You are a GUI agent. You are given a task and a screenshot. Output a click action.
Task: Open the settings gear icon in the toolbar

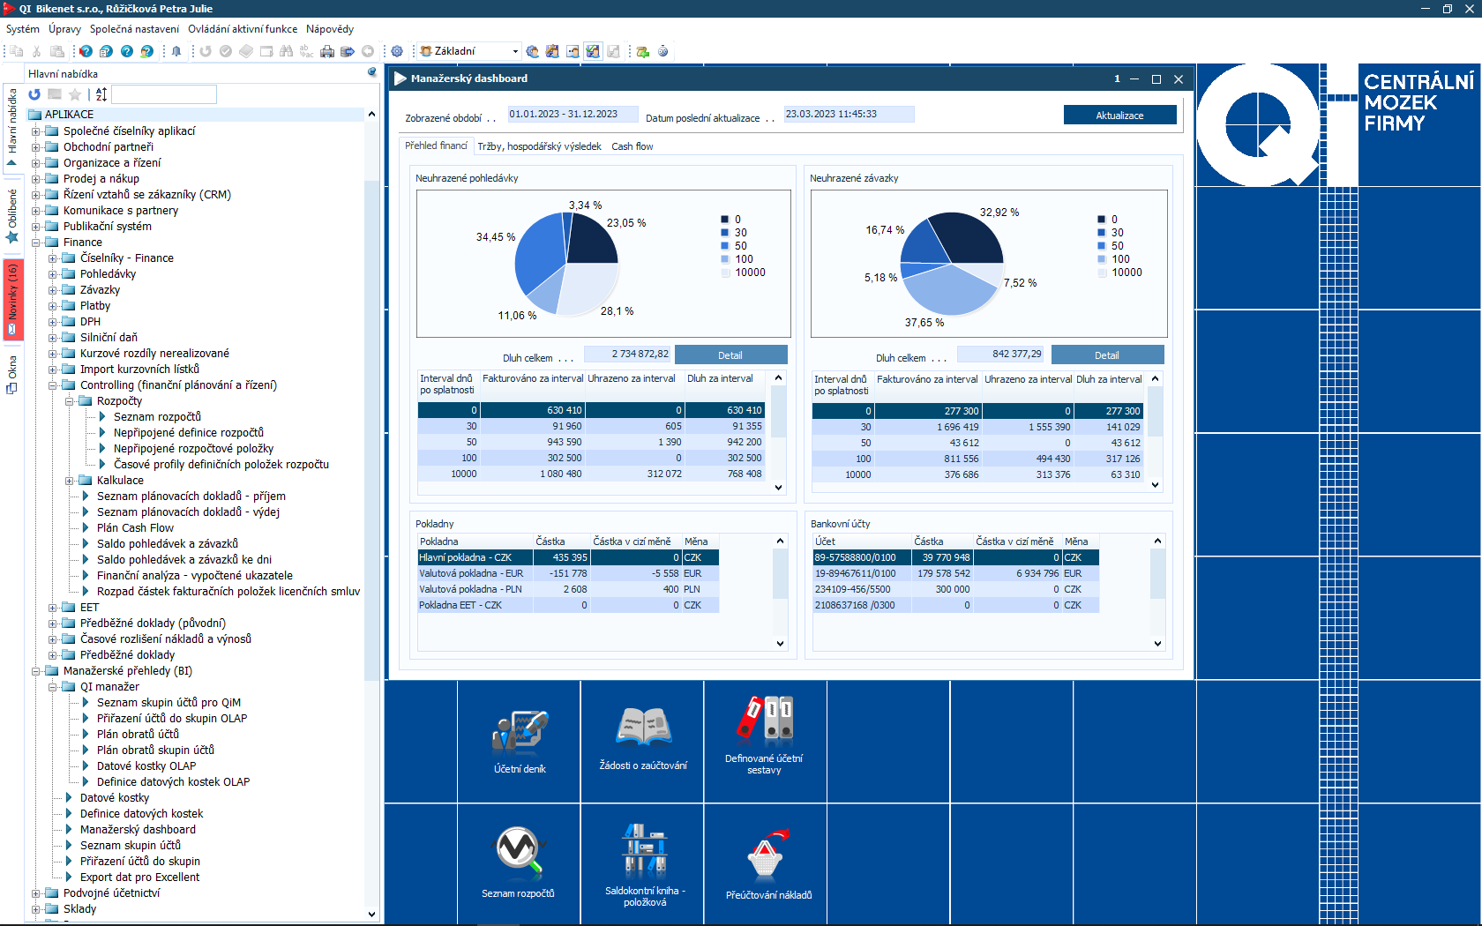[x=397, y=51]
